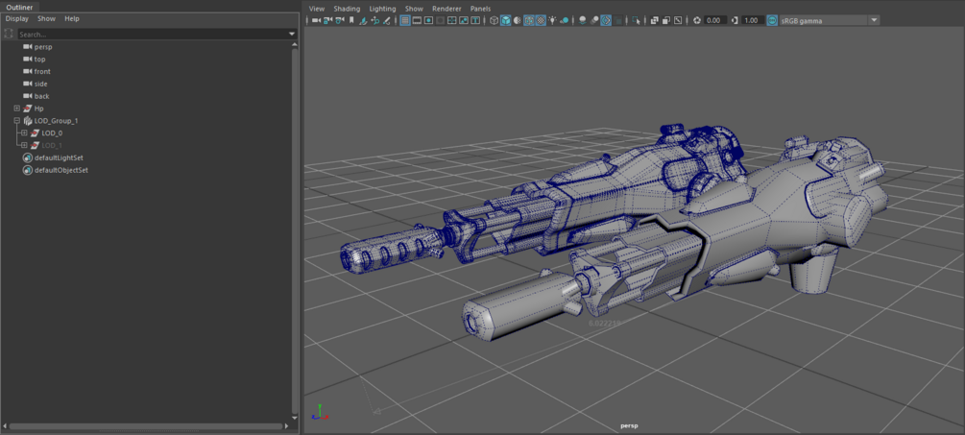965x435 pixels.
Task: Toggle the View Transform color management icon
Action: click(x=772, y=20)
